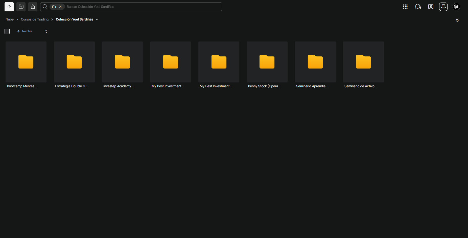Open notifications bell

coord(443,7)
